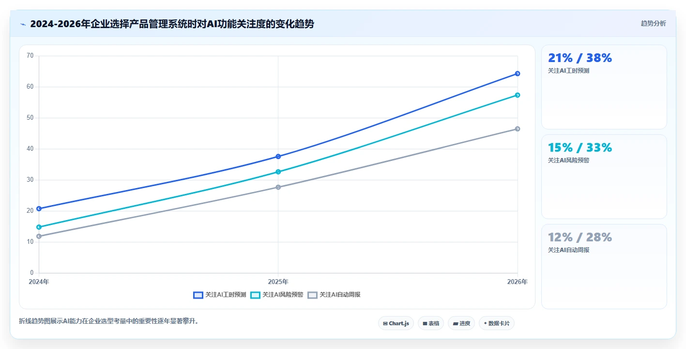This screenshot has height=349, width=686.
Task: Toggle the 关注AI风险预警 legend item
Action: point(276,295)
